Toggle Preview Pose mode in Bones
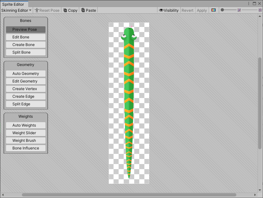The height and width of the screenshot is (198, 263). pyautogui.click(x=25, y=30)
